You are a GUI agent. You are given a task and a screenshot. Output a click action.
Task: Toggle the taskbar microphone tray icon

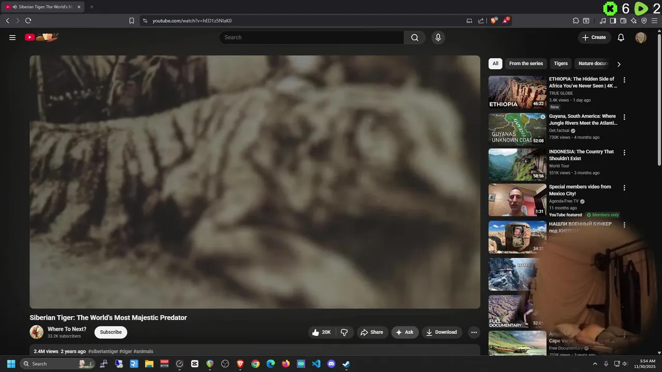[606, 364]
